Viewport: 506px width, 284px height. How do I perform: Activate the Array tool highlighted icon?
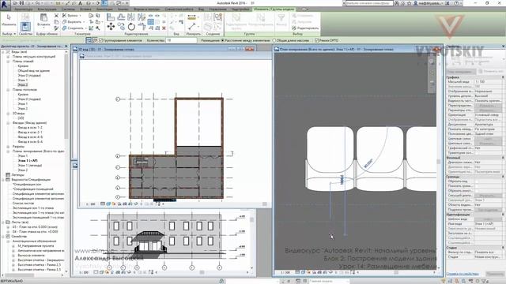(151, 22)
